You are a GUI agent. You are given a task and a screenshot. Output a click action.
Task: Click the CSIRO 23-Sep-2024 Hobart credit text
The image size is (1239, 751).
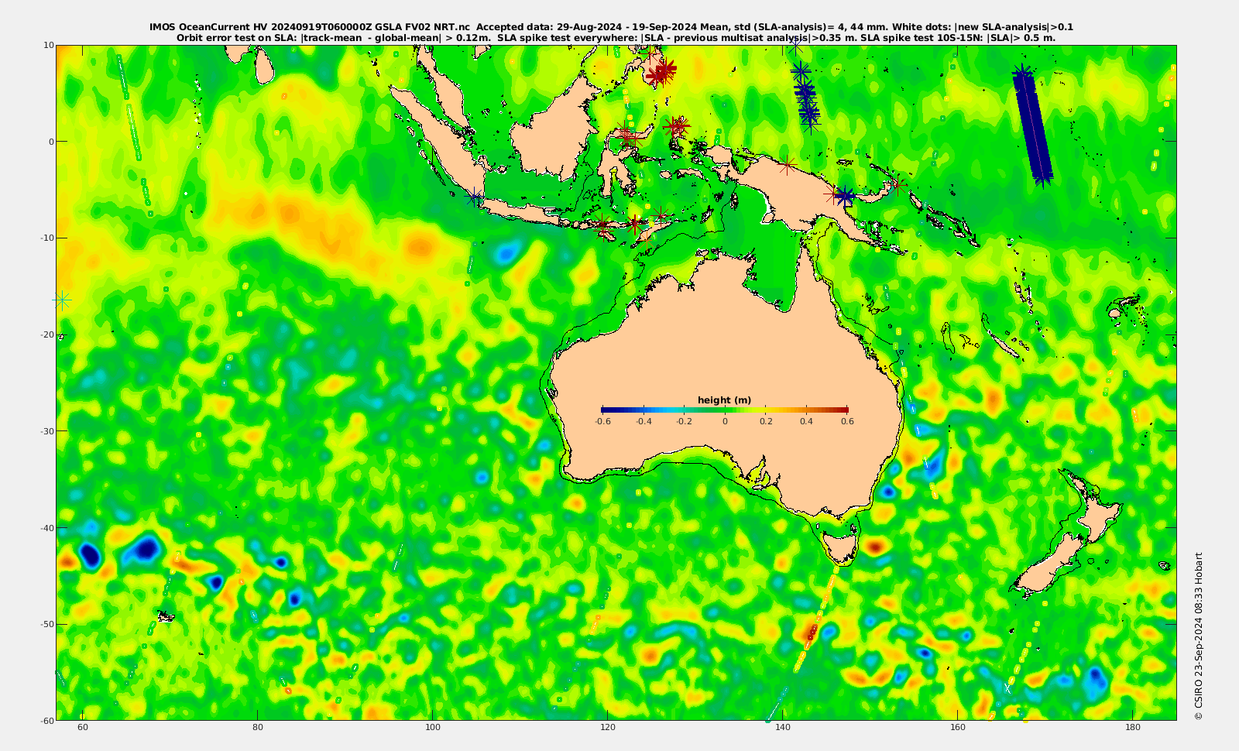(1198, 636)
